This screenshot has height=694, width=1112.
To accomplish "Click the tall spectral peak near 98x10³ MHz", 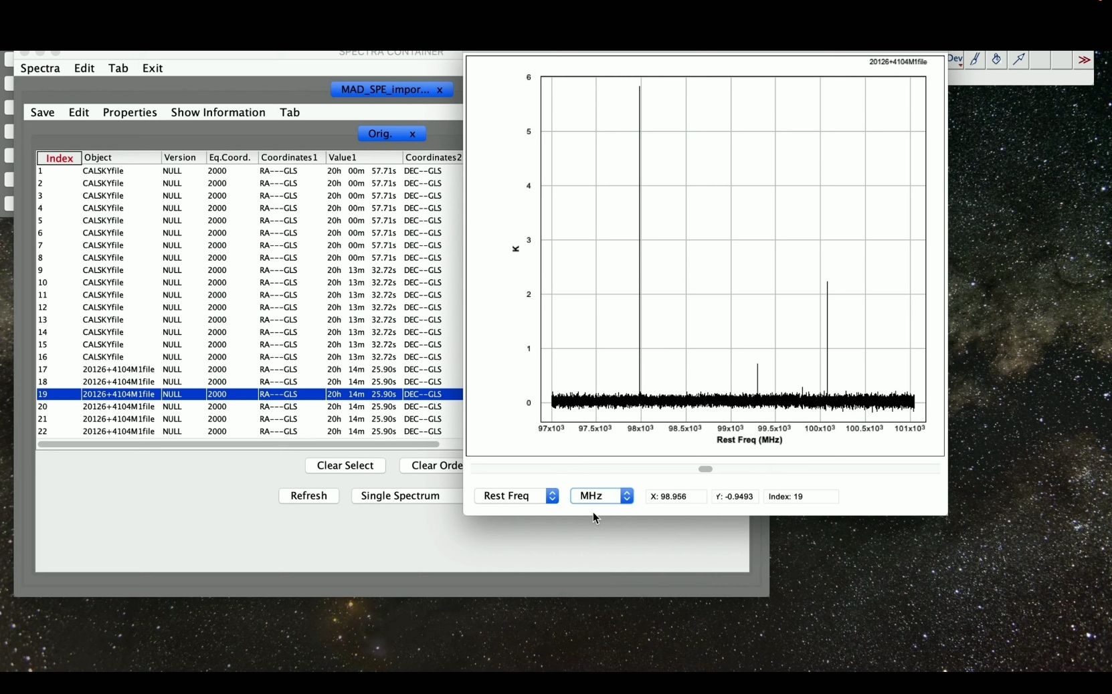I will [x=640, y=241].
